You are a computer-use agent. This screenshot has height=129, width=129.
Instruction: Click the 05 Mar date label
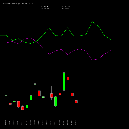click(38, 123)
